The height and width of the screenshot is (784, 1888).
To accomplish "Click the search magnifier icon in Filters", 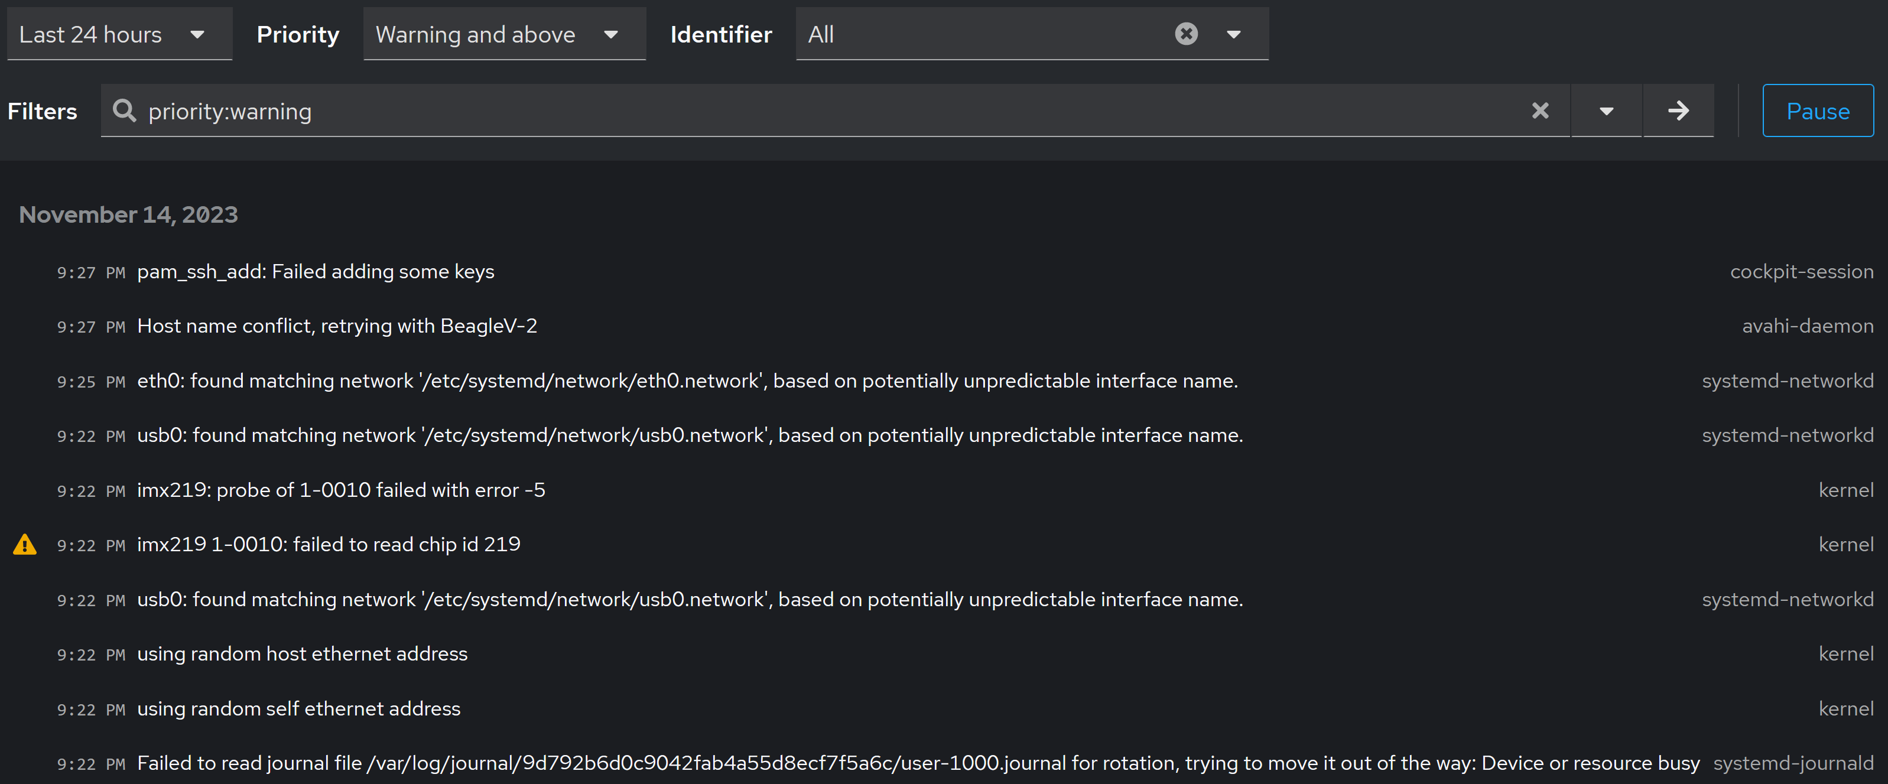I will point(125,110).
